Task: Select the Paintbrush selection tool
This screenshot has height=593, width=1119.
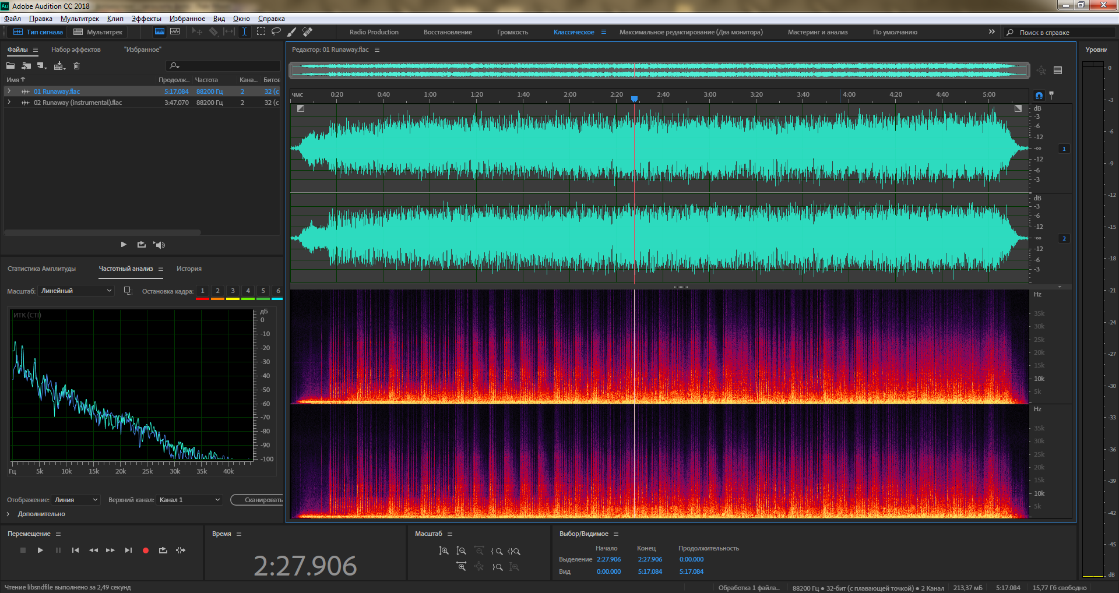Action: (x=292, y=32)
